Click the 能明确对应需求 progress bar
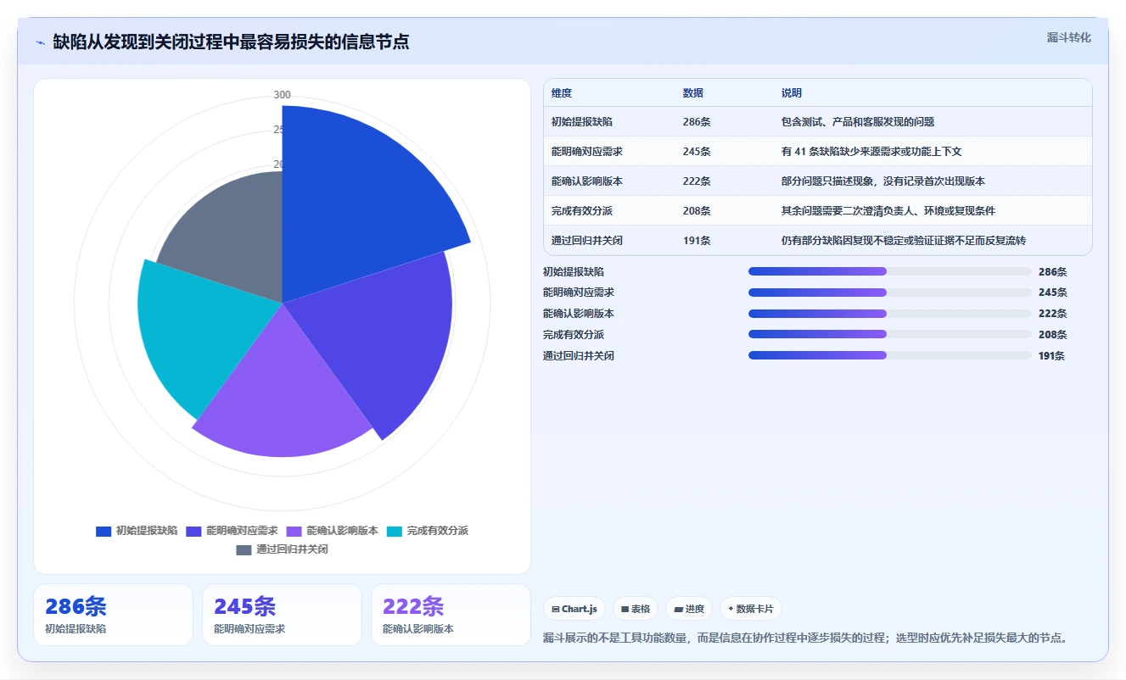Image resolution: width=1126 pixels, height=680 pixels. [890, 293]
